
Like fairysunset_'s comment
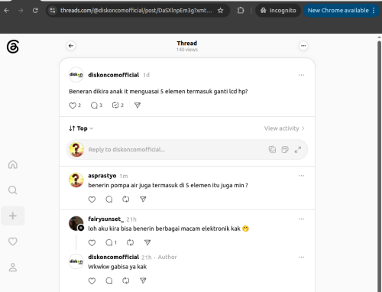point(92,242)
